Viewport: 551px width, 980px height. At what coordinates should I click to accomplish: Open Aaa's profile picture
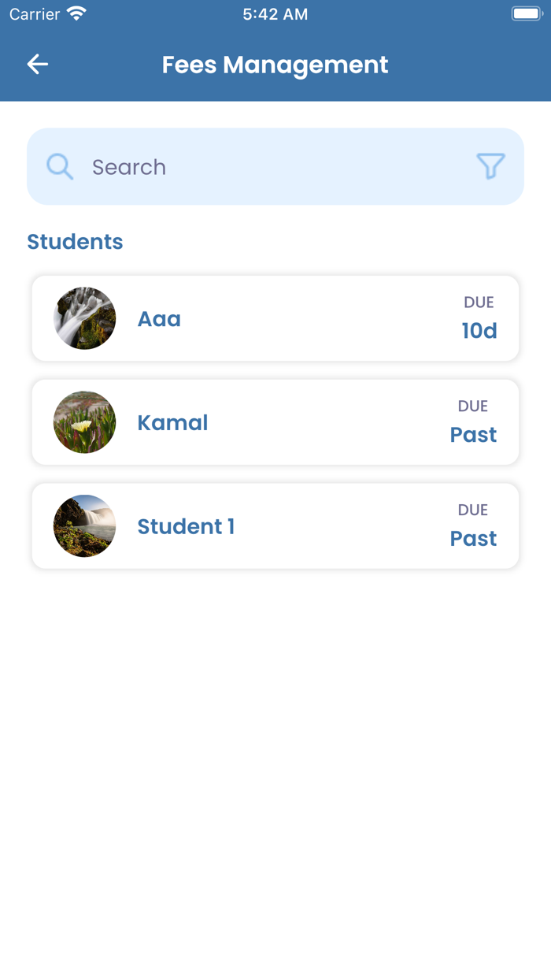coord(84,318)
